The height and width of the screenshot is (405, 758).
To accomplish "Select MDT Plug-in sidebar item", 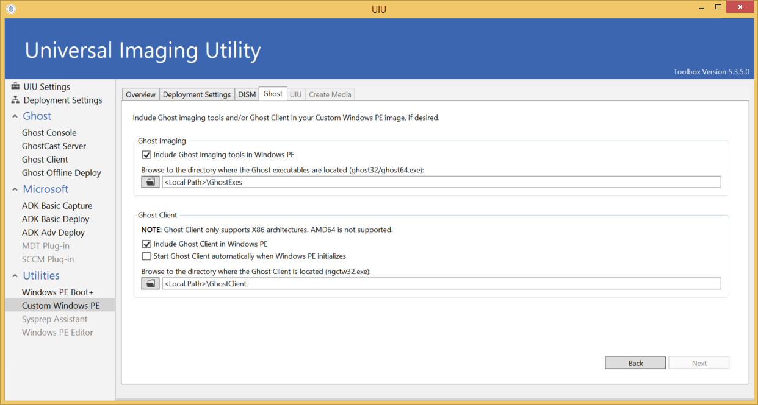I will pyautogui.click(x=46, y=245).
